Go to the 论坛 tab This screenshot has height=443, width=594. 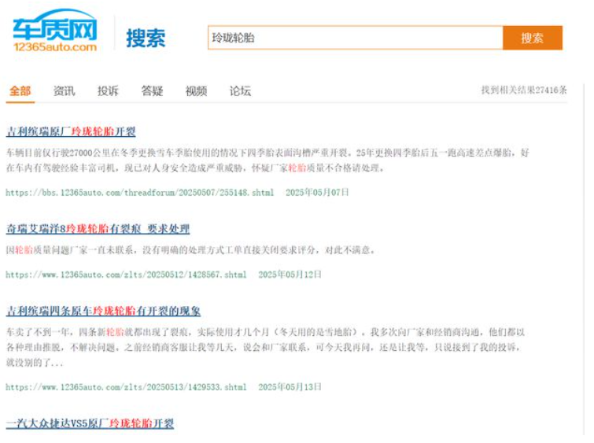tap(240, 91)
